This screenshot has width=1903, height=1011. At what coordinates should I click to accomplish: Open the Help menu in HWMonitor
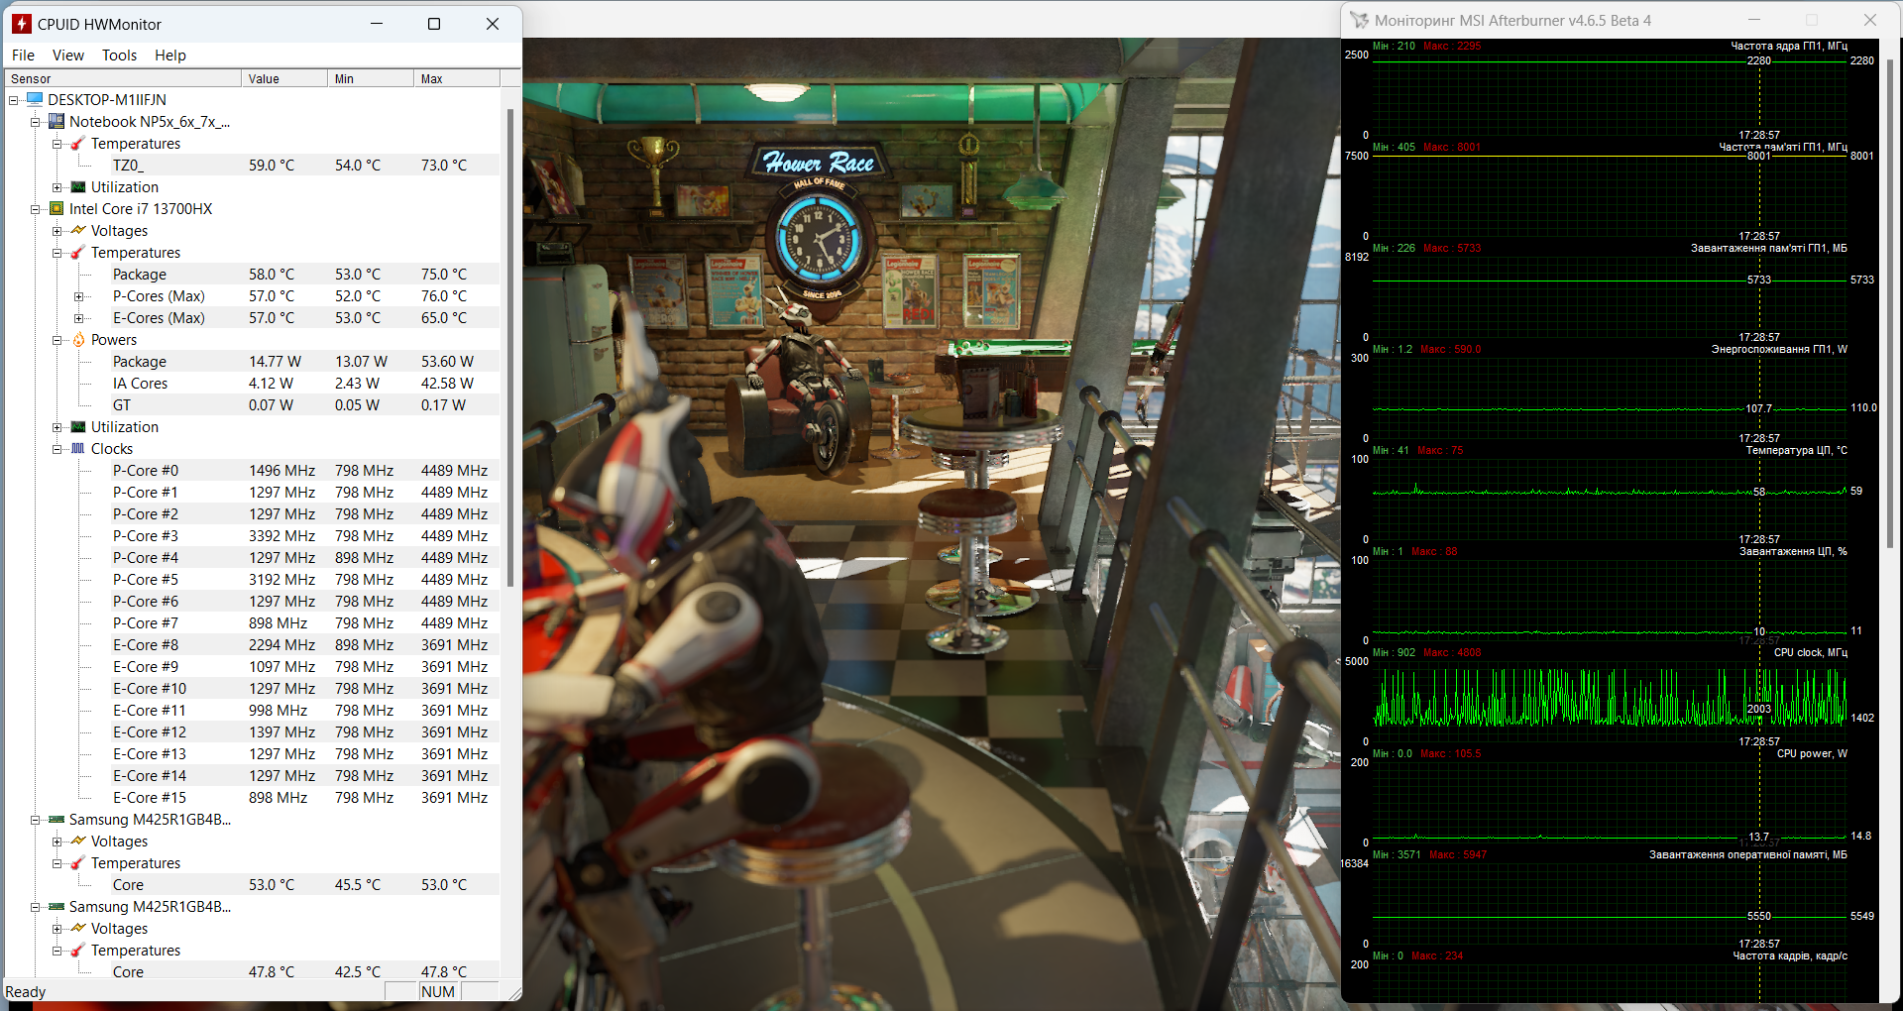click(170, 56)
